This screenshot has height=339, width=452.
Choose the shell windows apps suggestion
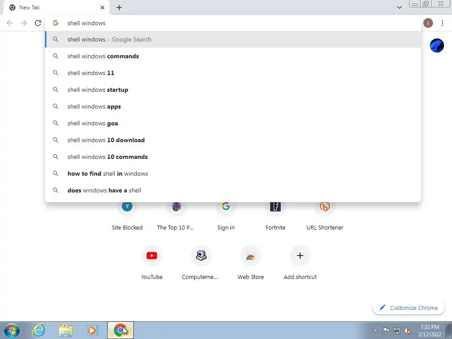tap(233, 106)
